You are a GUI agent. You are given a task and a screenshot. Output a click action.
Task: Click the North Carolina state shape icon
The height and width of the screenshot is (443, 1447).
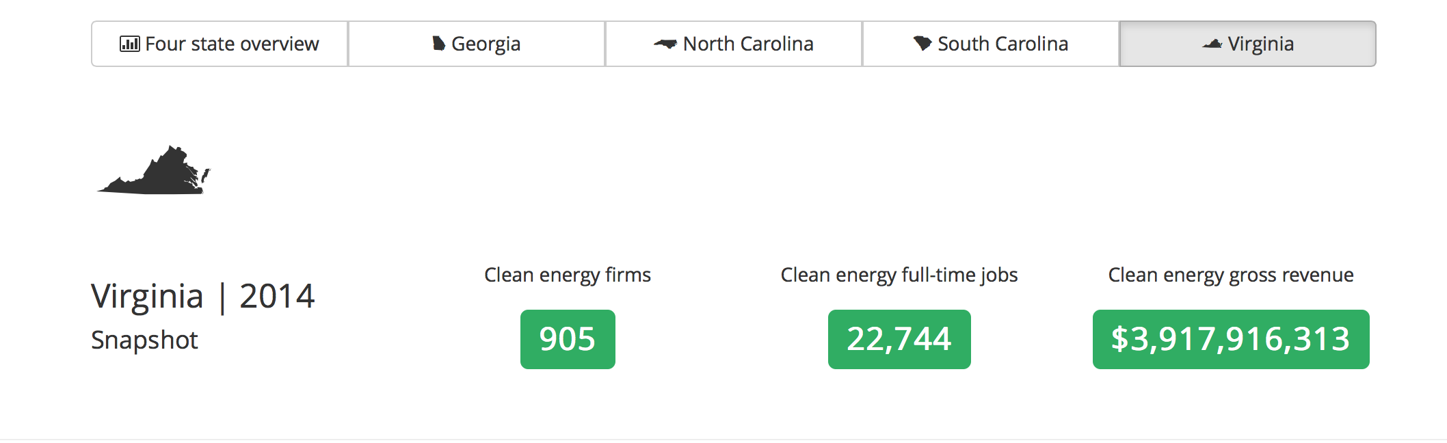(x=665, y=44)
